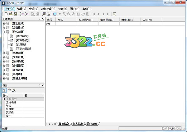Expand the 坐标换算 tree node
187x132 pixels.
[4, 61]
